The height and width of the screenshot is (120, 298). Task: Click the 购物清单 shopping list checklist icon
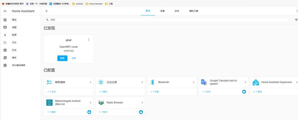pyautogui.click(x=49, y=82)
